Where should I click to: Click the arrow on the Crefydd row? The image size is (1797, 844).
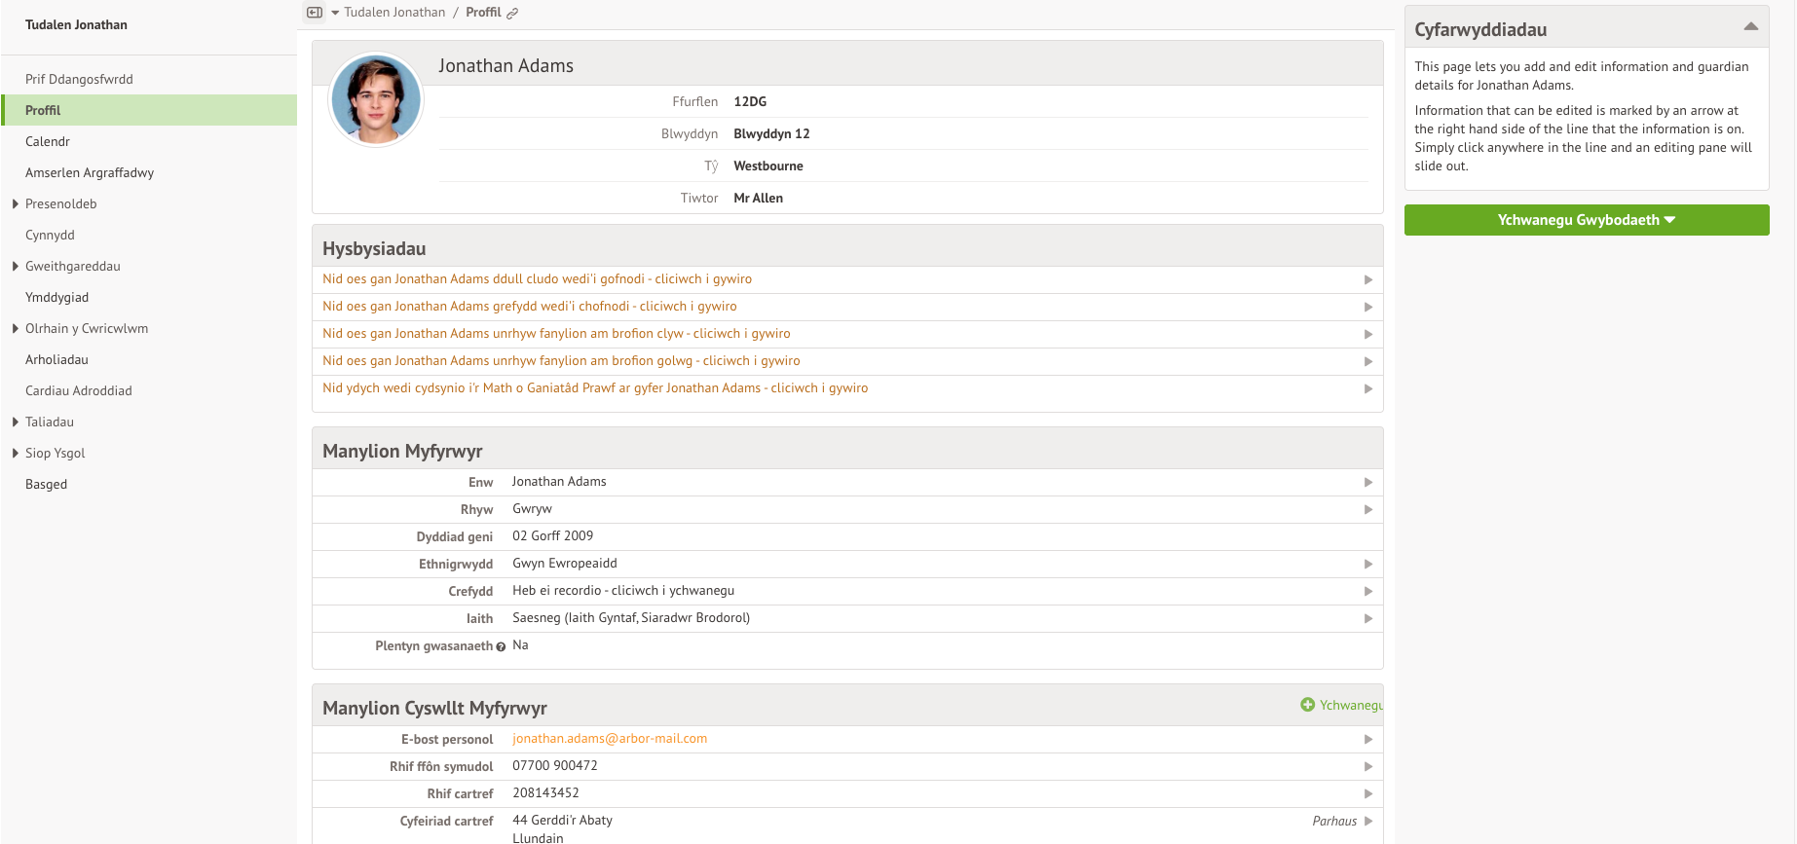[x=1367, y=592]
